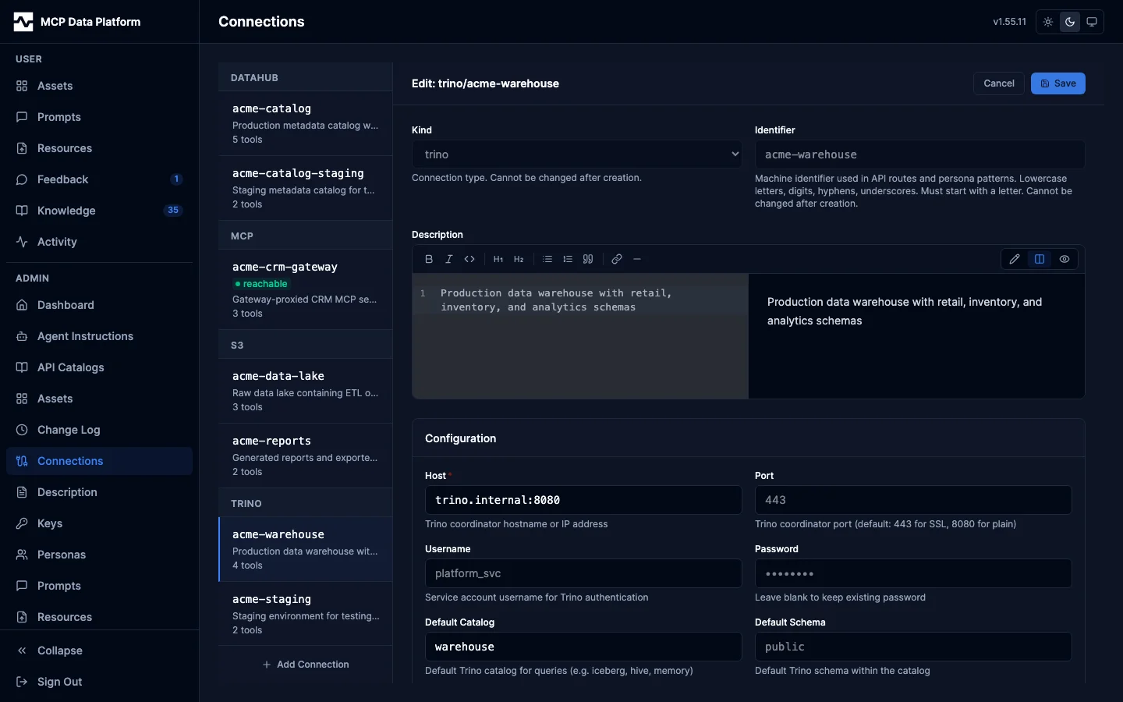
Task: Focus the Host input field
Action: 583,500
